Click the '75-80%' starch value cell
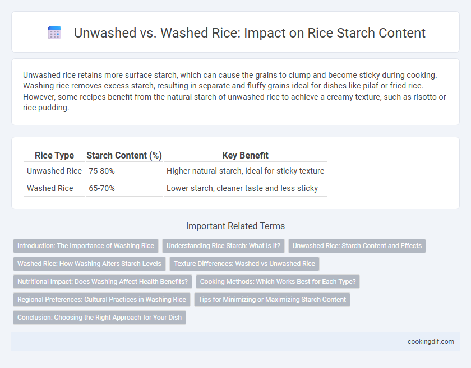Image resolution: width=471 pixels, height=368 pixels. pyautogui.click(x=124, y=171)
